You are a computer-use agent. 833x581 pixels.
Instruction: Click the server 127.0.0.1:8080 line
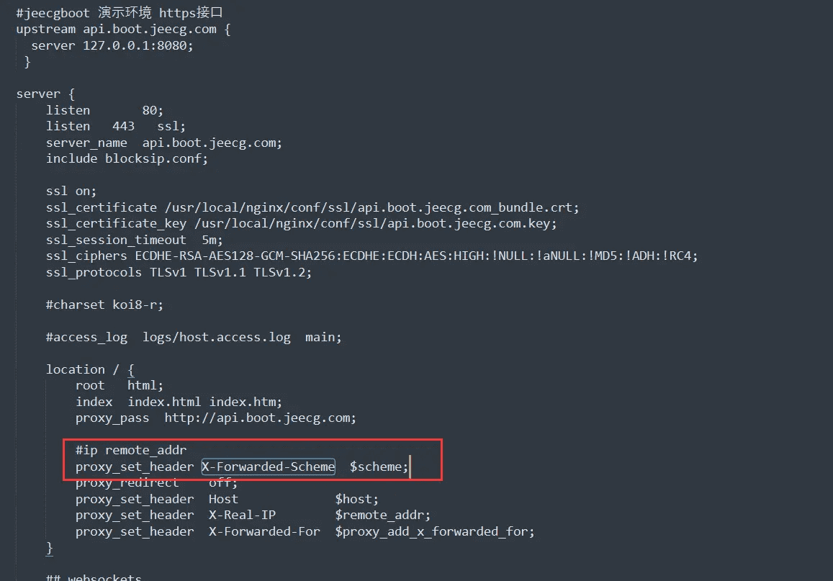click(112, 45)
